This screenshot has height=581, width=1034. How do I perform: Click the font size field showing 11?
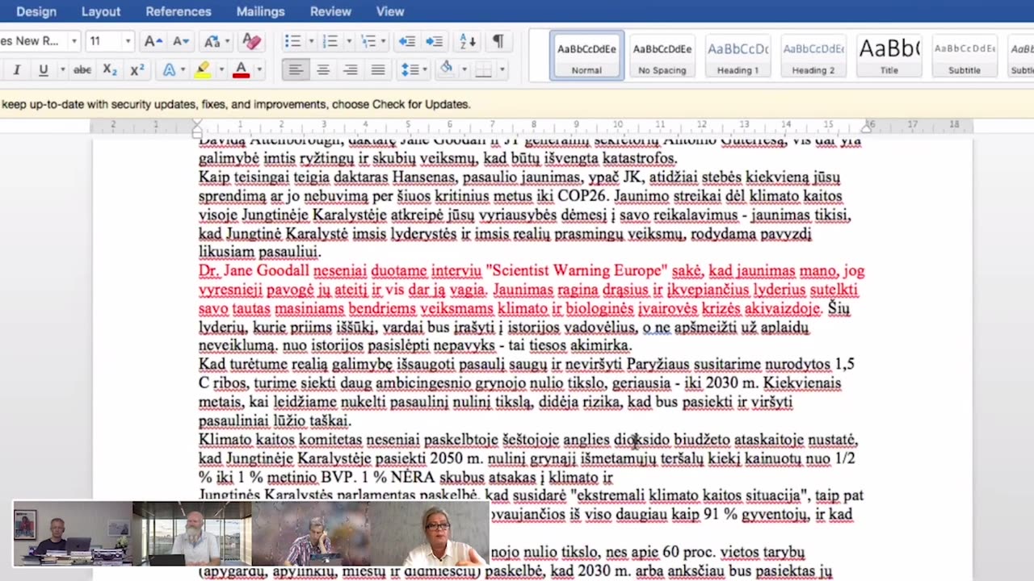103,41
